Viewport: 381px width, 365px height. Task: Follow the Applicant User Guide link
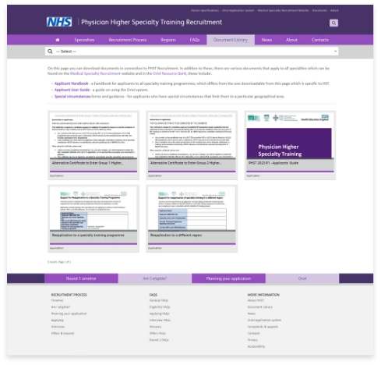(x=72, y=90)
